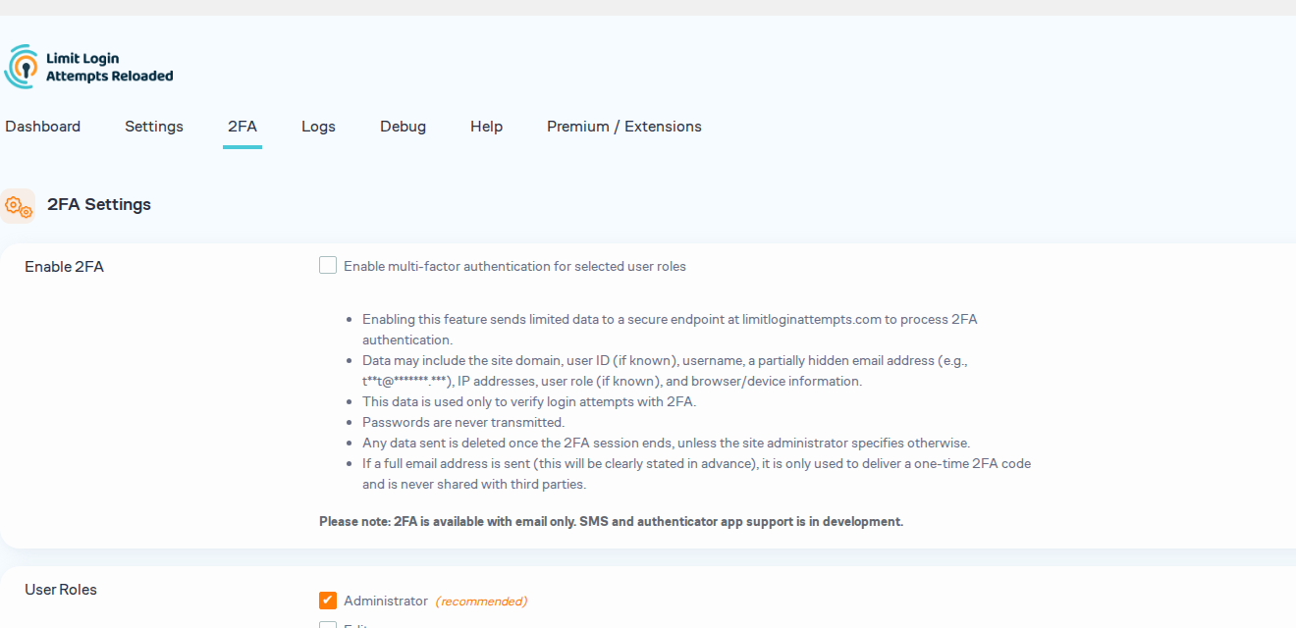Click the bold "Please note" email-only notice

pos(611,522)
